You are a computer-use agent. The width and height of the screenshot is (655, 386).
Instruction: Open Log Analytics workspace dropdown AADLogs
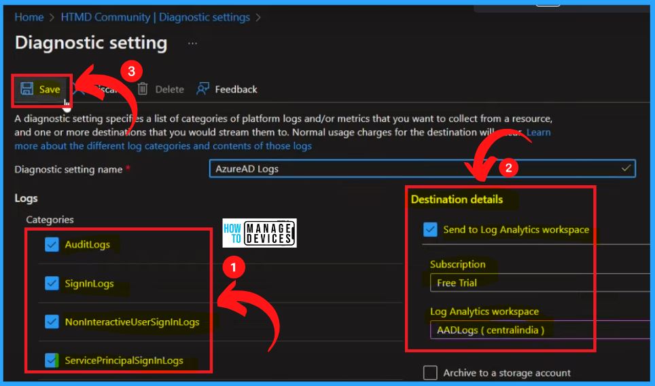[x=540, y=330]
